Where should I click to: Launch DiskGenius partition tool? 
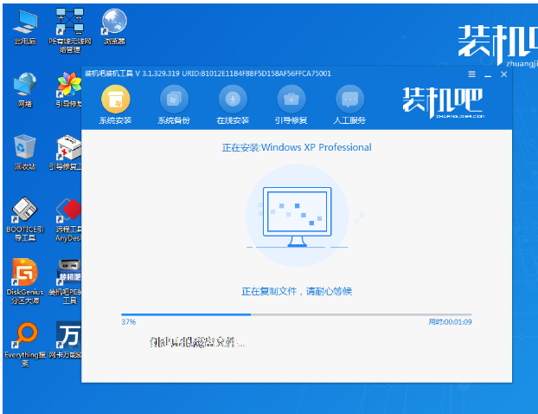click(25, 277)
